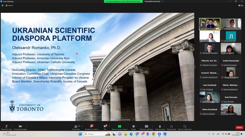Open Доски сообщений whiteboards
The image size is (245, 137).
pyautogui.click(x=185, y=127)
